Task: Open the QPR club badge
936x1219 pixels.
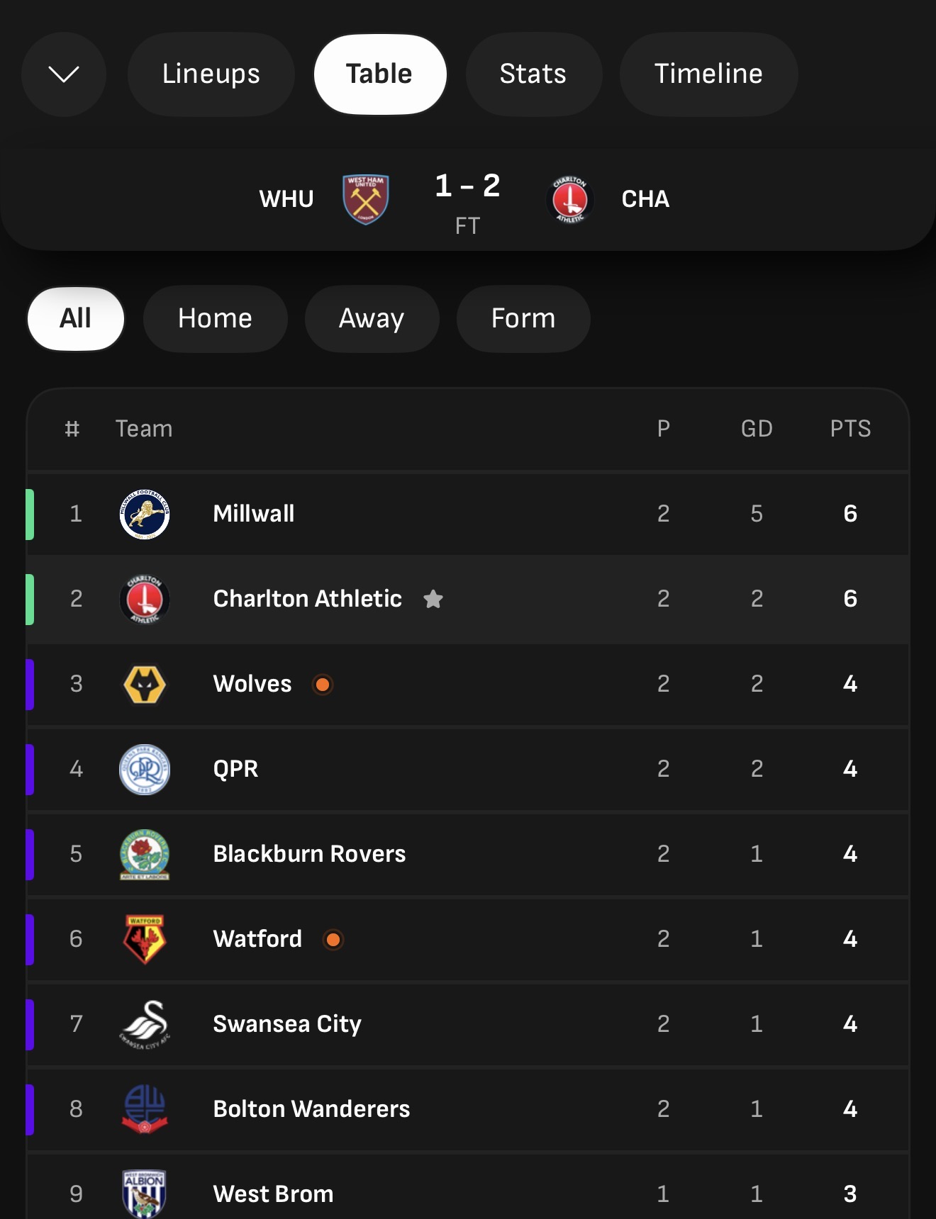Action: click(x=145, y=769)
